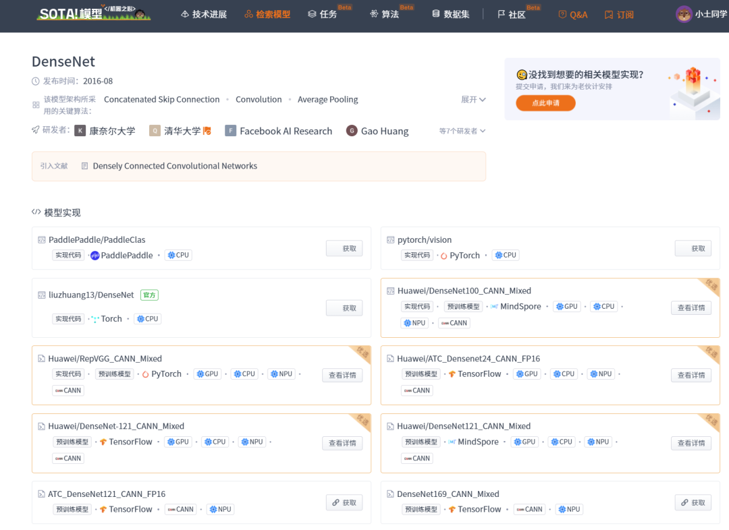Open the Densely Connected Convolutional Networks paper
The width and height of the screenshot is (729, 530).
175,166
